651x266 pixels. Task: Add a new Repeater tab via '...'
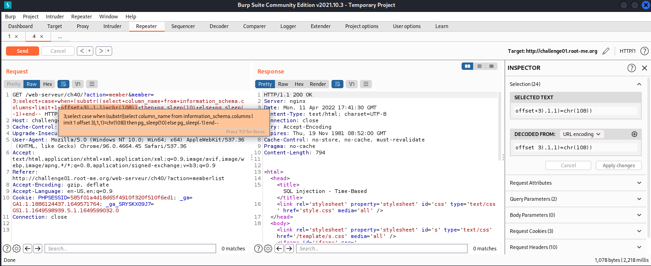pos(60,36)
